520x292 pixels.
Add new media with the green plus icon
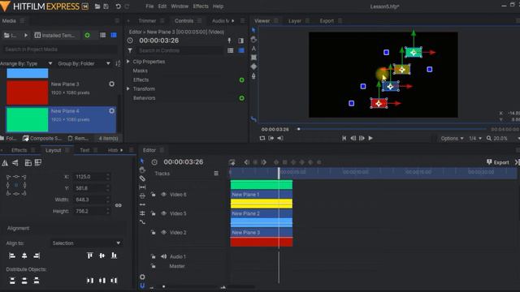tap(87, 35)
